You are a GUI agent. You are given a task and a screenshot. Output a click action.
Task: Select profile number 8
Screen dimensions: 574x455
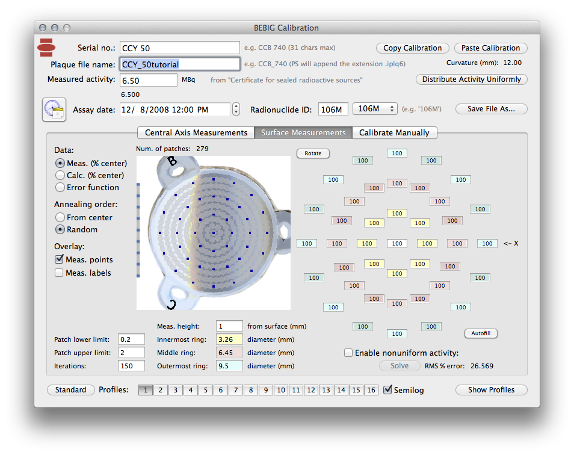[251, 390]
